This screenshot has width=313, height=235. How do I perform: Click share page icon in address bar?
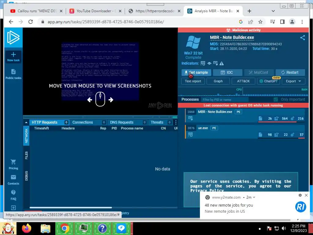click(x=251, y=22)
